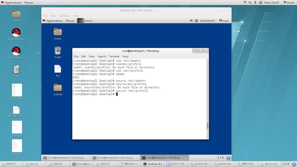Switch to [WPS 文字 in host taskbar

176,164
